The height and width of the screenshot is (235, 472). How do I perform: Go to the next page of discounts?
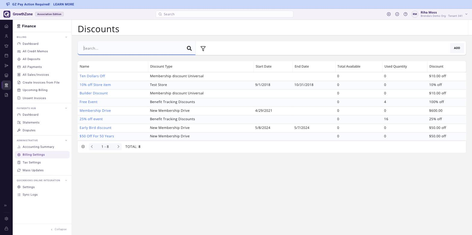pos(118,147)
